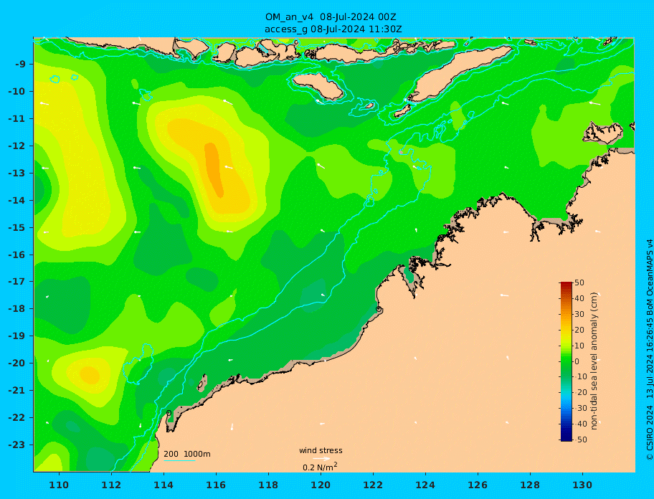This screenshot has width=654, height=499.
Task: Click latitude axis label "-19"
Action: (x=16, y=336)
